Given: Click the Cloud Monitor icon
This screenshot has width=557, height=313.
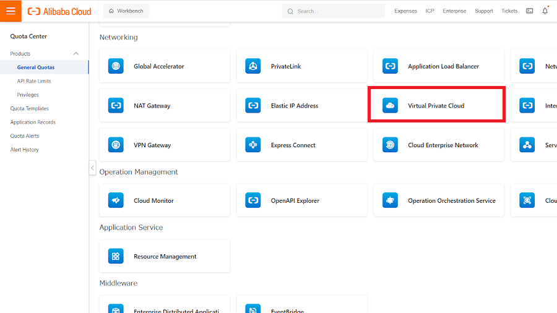Looking at the screenshot, I should click(116, 200).
